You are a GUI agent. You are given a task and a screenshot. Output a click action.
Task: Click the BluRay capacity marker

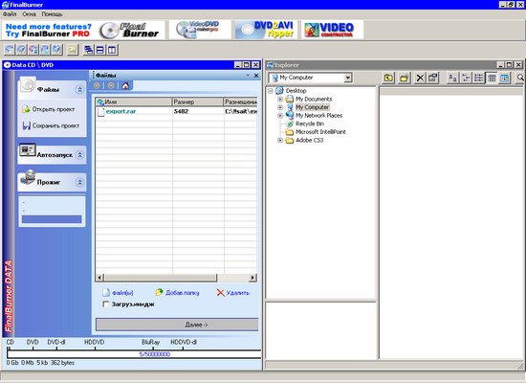[x=150, y=343]
